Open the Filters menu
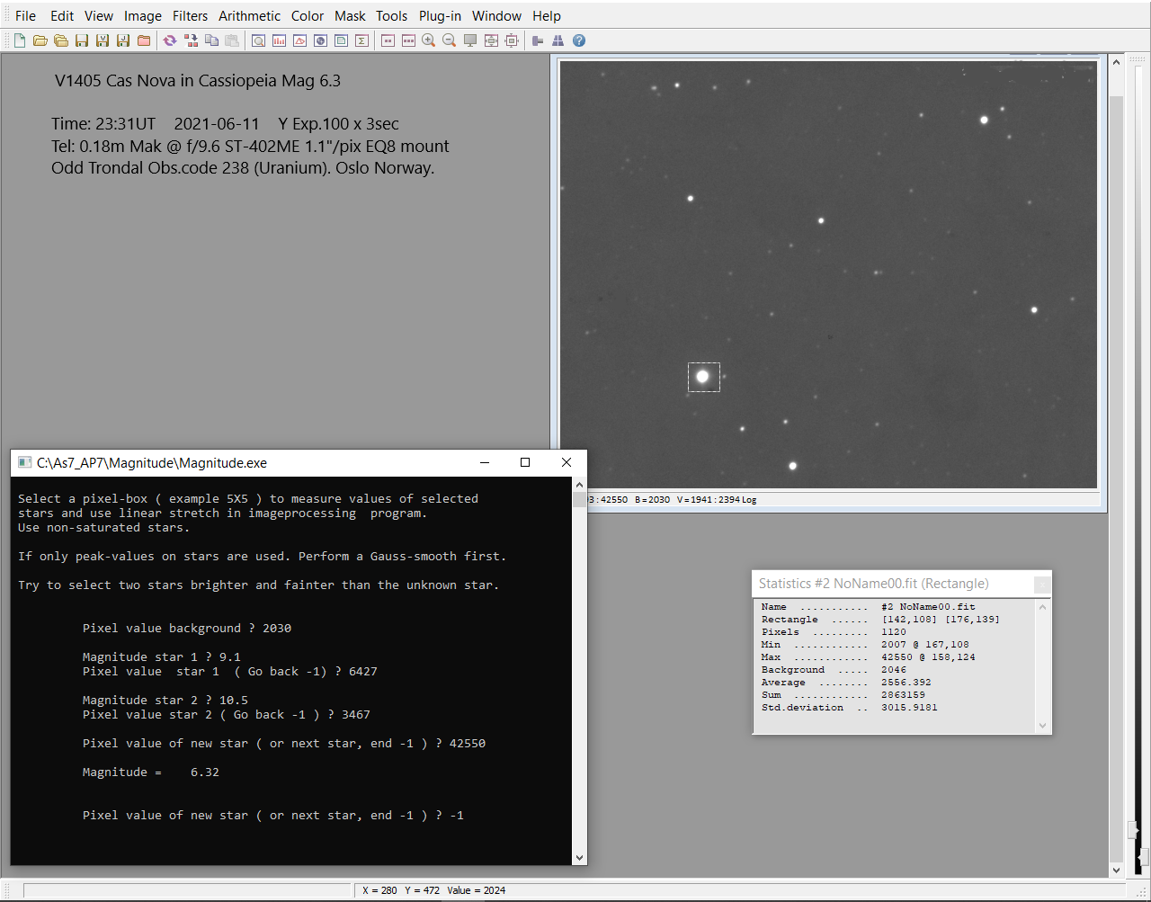Screen dimensions: 1151x902 (x=190, y=16)
